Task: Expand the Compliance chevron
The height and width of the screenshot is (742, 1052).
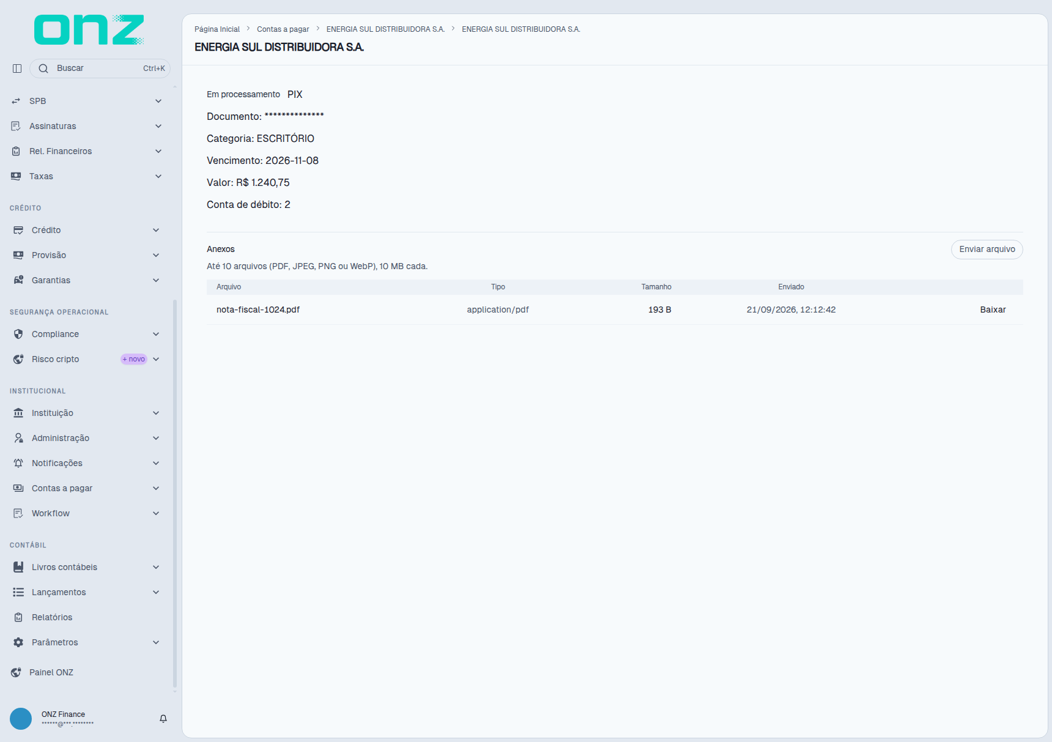Action: click(x=156, y=334)
